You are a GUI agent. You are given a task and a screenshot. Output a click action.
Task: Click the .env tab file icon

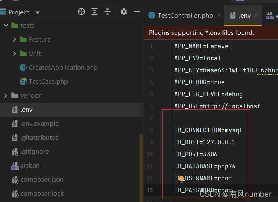point(233,16)
